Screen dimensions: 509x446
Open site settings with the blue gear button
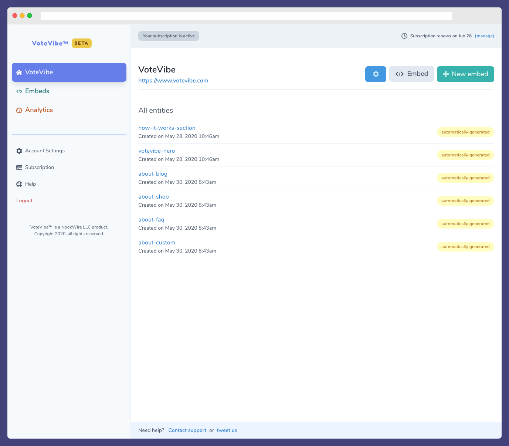376,74
